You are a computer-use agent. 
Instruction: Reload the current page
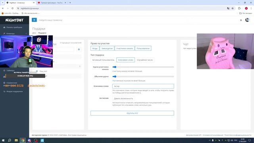point(12,8)
